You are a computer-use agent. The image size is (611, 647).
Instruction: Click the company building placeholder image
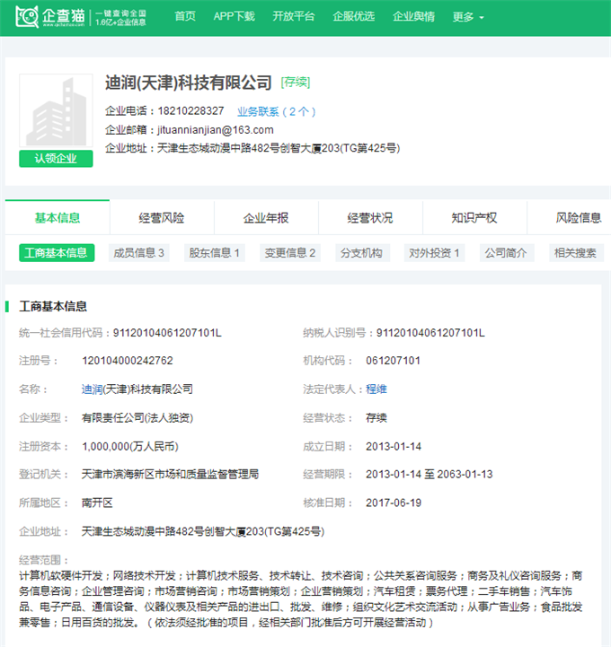tap(56, 110)
